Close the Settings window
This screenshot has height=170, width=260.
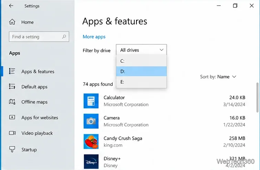click(x=251, y=6)
